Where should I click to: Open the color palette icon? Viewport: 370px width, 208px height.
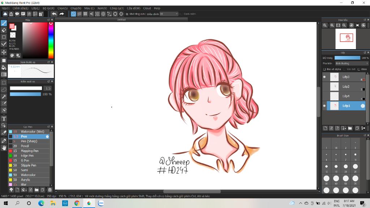(12, 55)
